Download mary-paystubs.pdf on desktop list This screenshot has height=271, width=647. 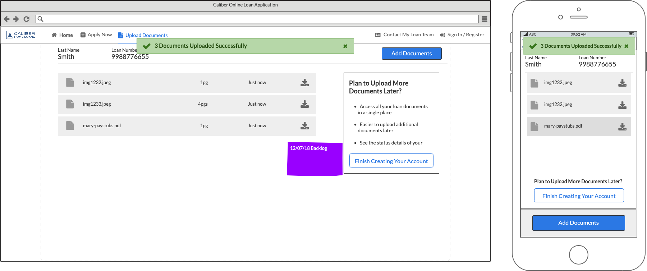point(304,126)
